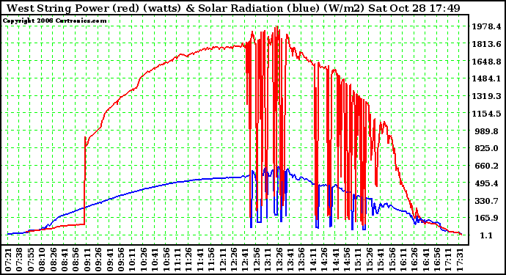The width and height of the screenshot is (506, 275).
Task: Select the 14:56 time label
Action: (x=347, y=260)
